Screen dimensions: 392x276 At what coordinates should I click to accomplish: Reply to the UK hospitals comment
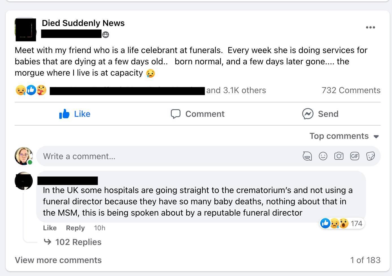[75, 228]
